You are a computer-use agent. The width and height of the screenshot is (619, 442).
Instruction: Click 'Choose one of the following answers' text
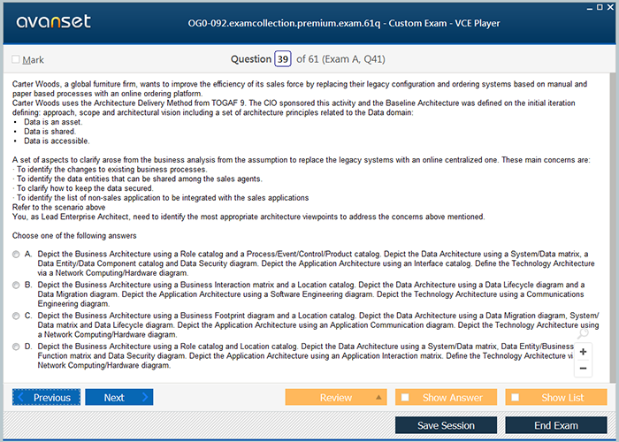point(74,236)
